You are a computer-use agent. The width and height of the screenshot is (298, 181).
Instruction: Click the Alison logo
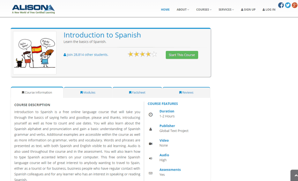click(33, 9)
